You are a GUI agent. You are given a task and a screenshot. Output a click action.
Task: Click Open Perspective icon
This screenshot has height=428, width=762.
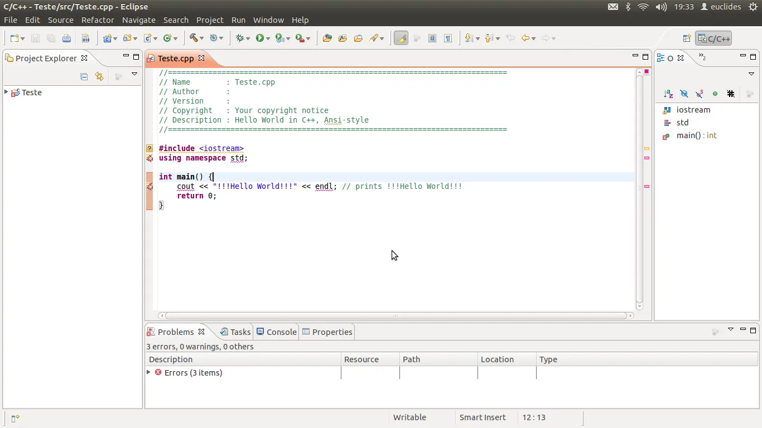pyautogui.click(x=687, y=38)
